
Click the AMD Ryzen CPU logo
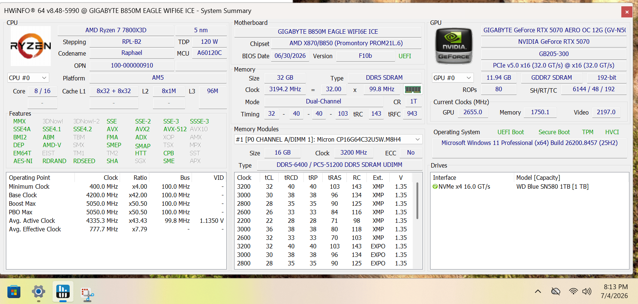coord(31,46)
